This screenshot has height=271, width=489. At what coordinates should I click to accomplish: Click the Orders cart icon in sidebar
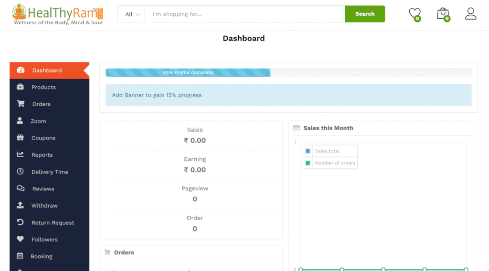click(21, 104)
